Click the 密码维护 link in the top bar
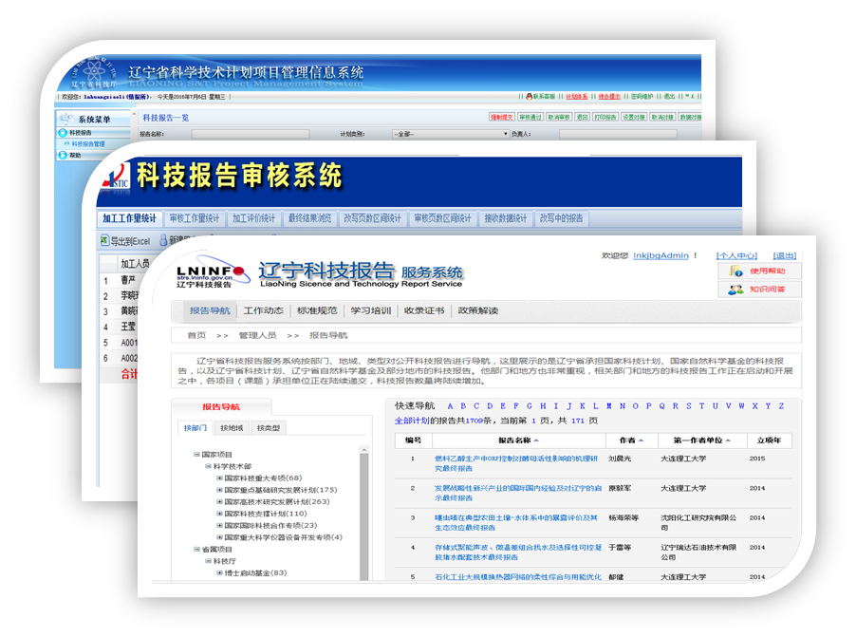Screen dimensions: 856x637 click(x=642, y=97)
